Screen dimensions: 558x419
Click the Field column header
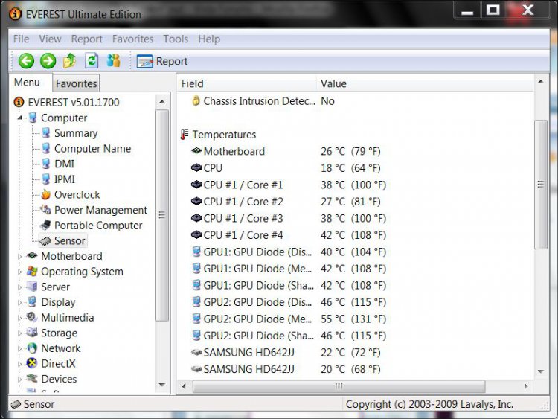246,83
